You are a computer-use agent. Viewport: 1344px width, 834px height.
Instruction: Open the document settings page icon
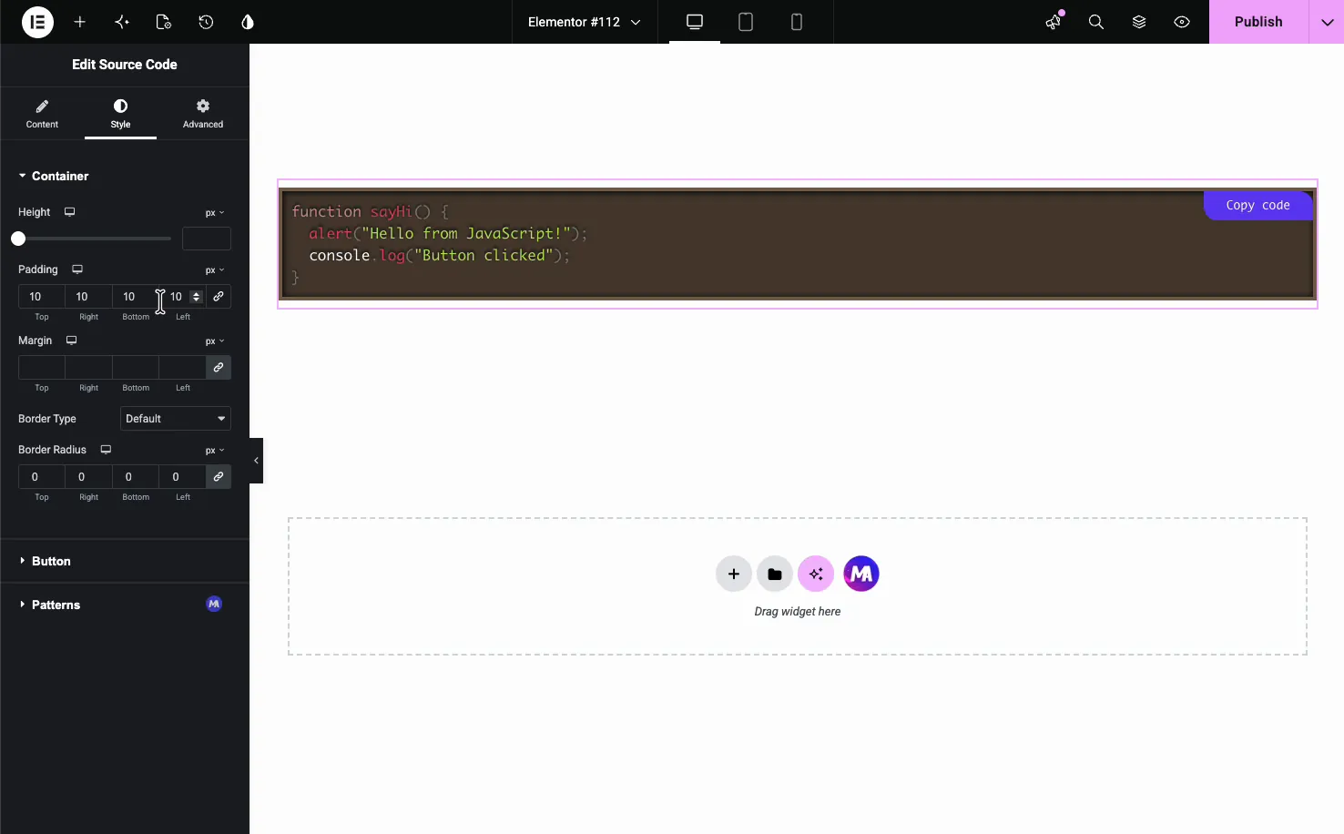tap(164, 22)
